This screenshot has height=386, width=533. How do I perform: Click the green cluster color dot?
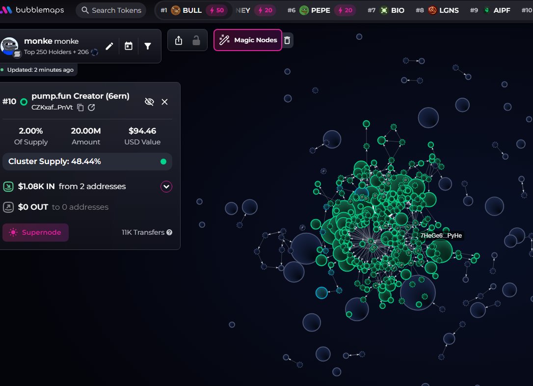coord(163,162)
